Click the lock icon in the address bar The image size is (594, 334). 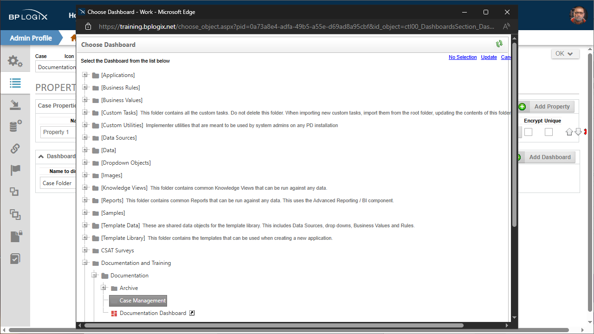pyautogui.click(x=88, y=26)
